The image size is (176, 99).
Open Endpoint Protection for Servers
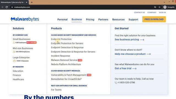point(67,43)
